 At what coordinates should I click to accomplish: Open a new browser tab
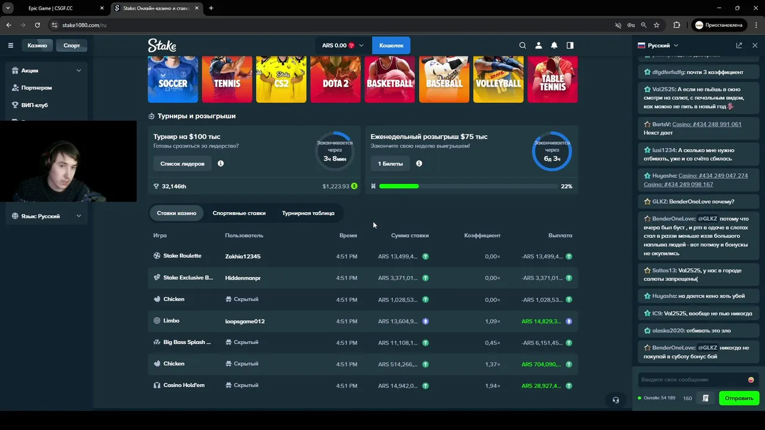click(x=211, y=8)
